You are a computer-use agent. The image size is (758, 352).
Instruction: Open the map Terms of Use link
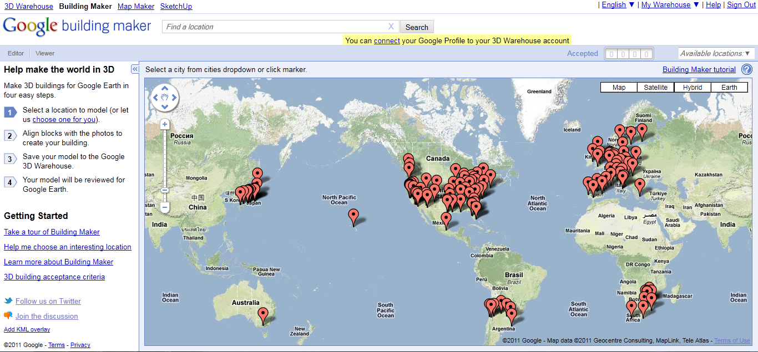732,340
